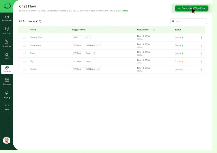Click Hello trigger word tag
This screenshot has width=217, height=153.
(77, 37)
